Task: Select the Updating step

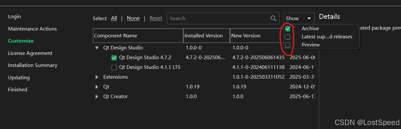Action: 19,78
